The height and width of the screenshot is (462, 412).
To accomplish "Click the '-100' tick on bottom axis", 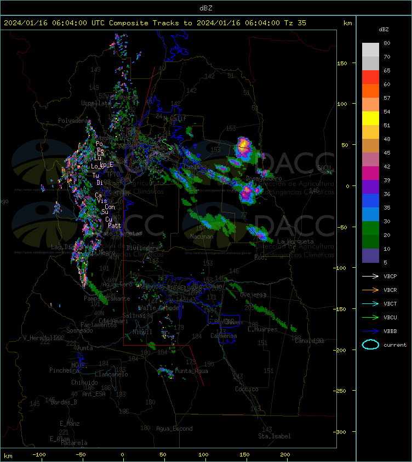I will coord(39,455).
